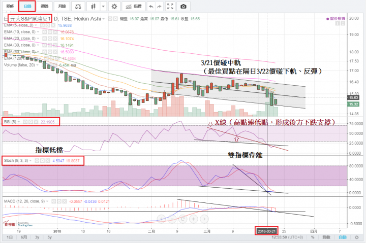Set range to 5y
366x243 pixels.
click(49, 237)
